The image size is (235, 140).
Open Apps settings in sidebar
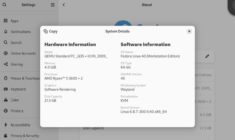click(29, 21)
